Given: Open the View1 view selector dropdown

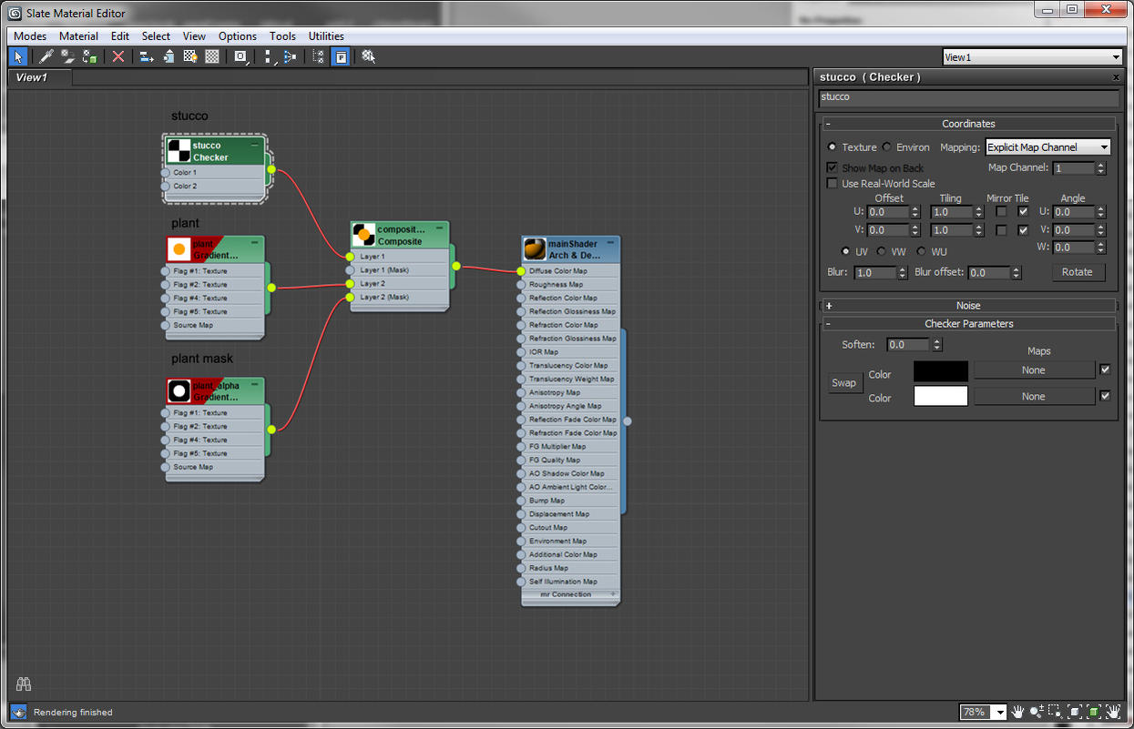Looking at the screenshot, I should pos(1032,57).
